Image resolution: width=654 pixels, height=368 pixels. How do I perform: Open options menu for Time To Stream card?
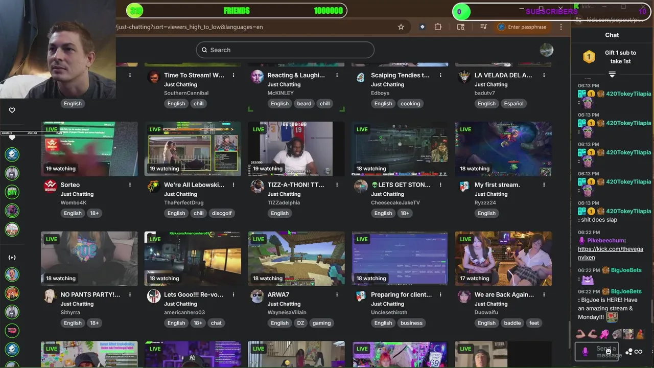coord(233,75)
